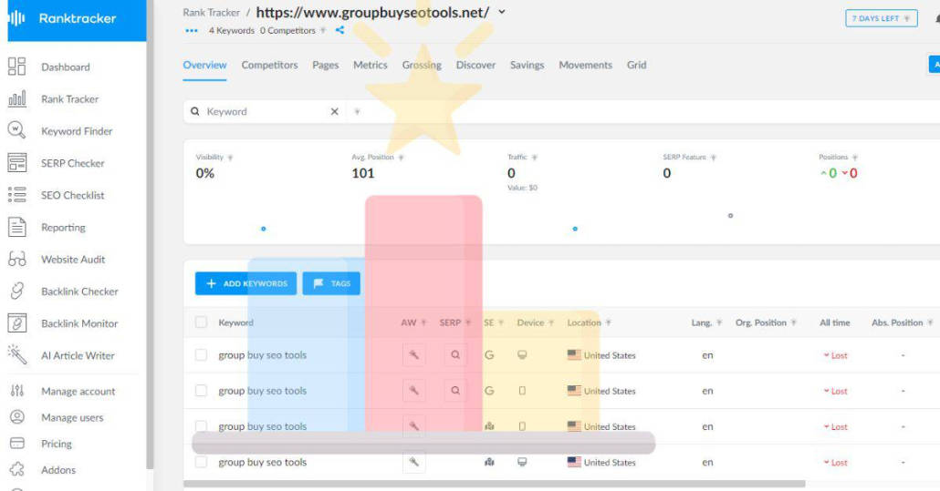Click wrench icon in Google desktop row

click(x=413, y=354)
